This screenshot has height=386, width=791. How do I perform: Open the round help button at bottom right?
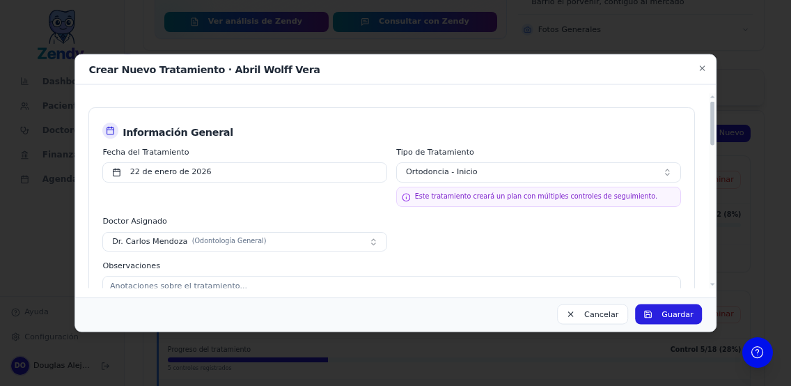pyautogui.click(x=757, y=352)
